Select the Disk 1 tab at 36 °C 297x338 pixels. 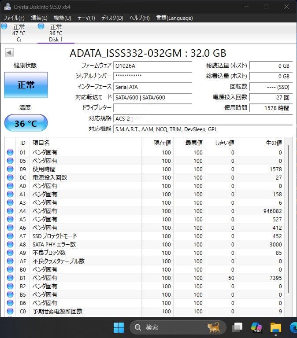point(56,33)
